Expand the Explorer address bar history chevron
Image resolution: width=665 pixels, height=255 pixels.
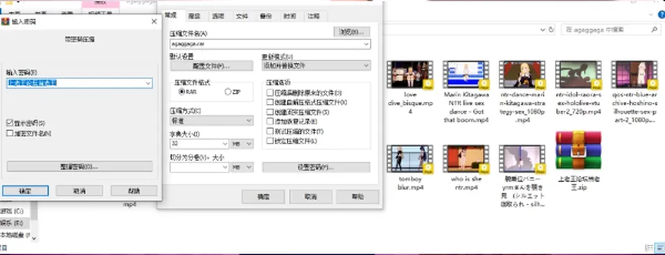[x=542, y=30]
